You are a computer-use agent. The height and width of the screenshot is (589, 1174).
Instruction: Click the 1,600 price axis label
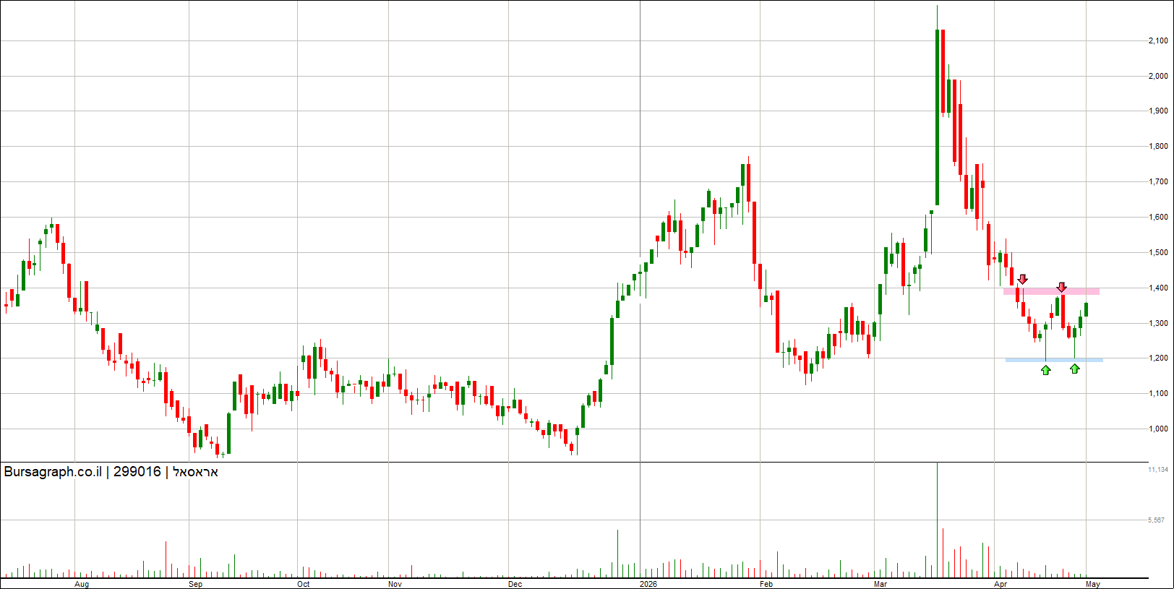point(1158,217)
